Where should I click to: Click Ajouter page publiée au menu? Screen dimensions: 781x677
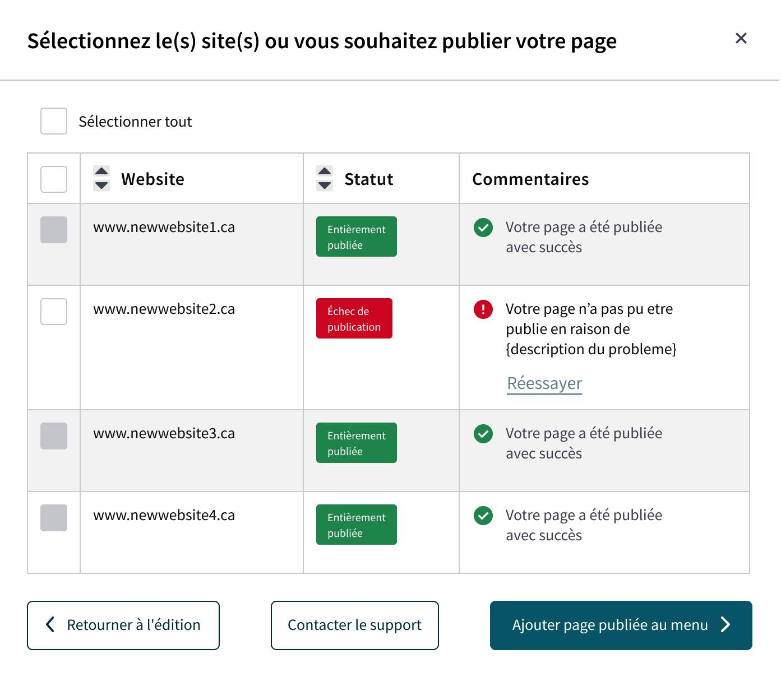pos(621,625)
